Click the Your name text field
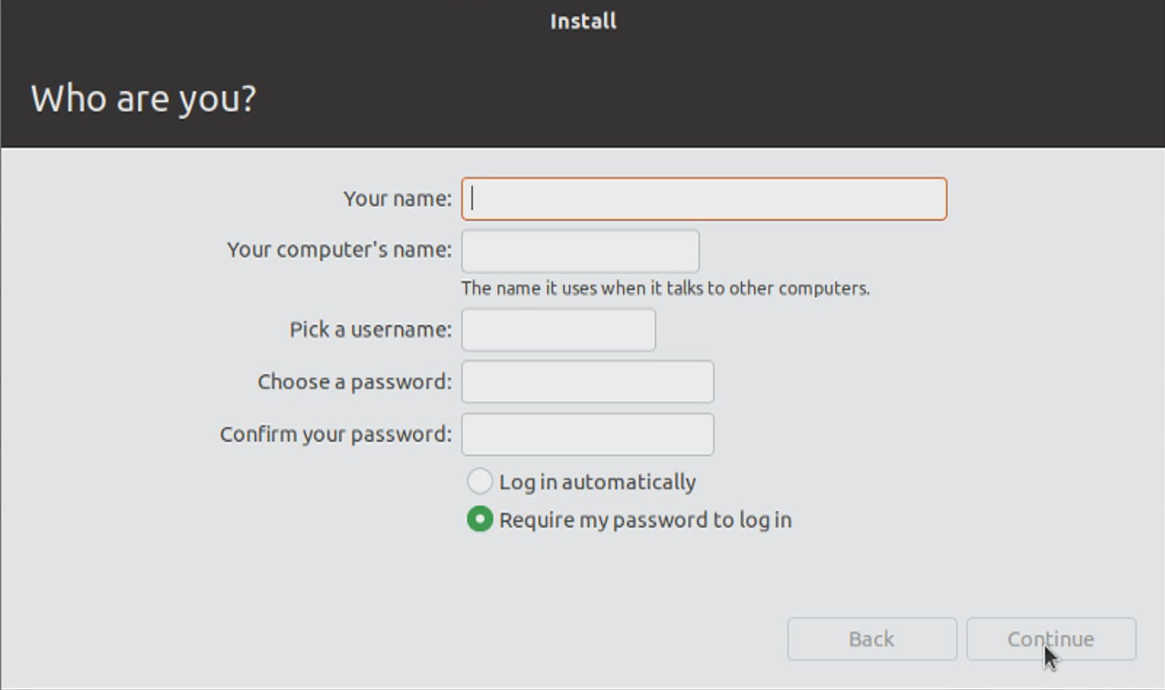Screen dimensions: 1165x690 (x=704, y=199)
